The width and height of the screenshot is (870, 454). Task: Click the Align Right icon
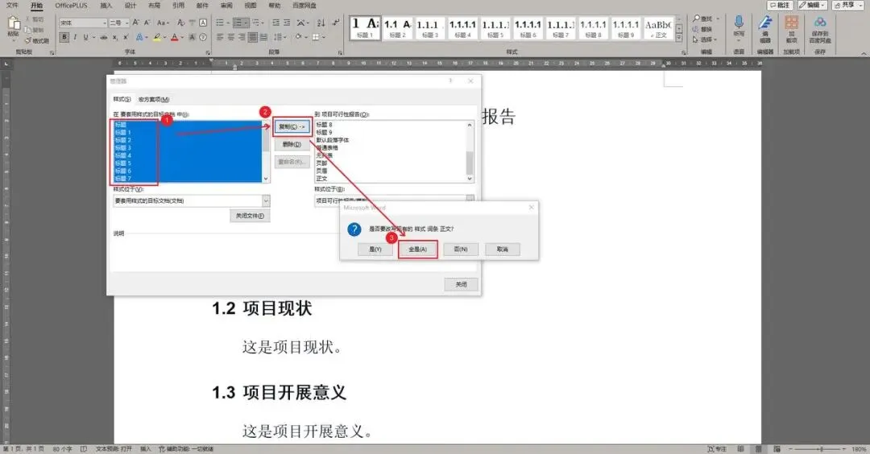coord(242,37)
